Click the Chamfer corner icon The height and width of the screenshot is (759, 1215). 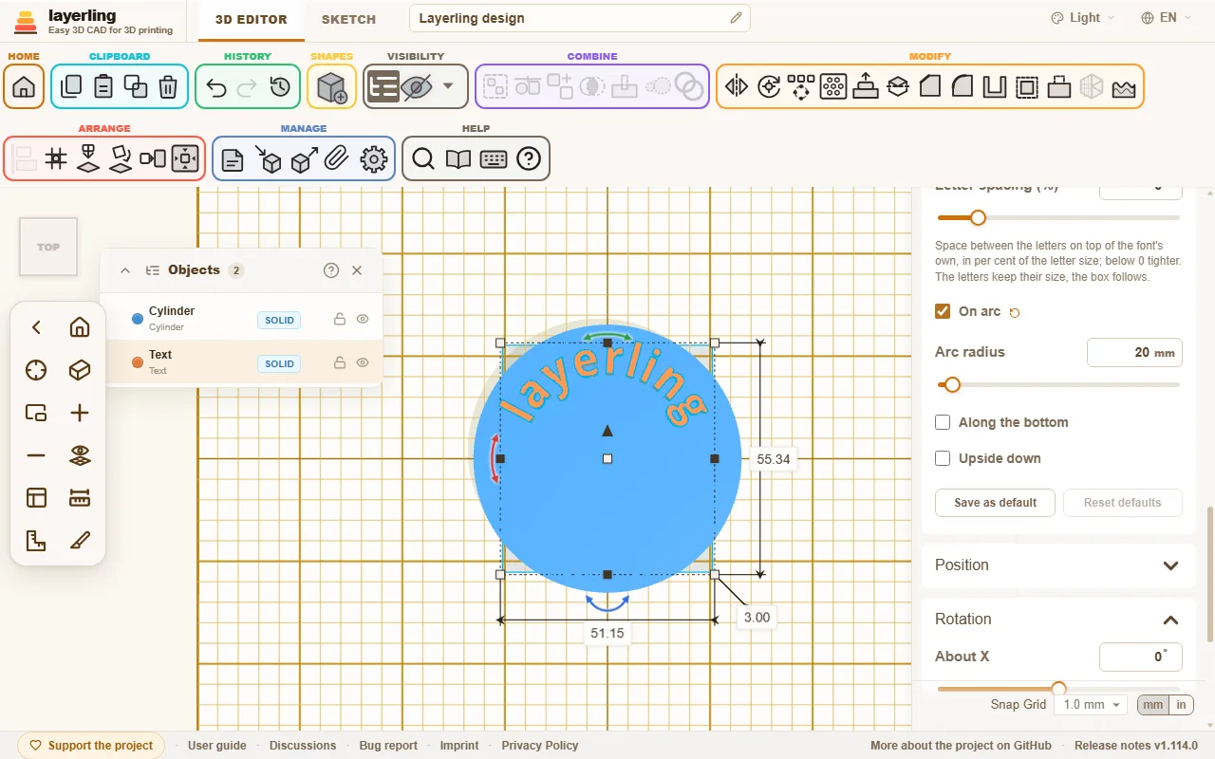click(x=930, y=87)
